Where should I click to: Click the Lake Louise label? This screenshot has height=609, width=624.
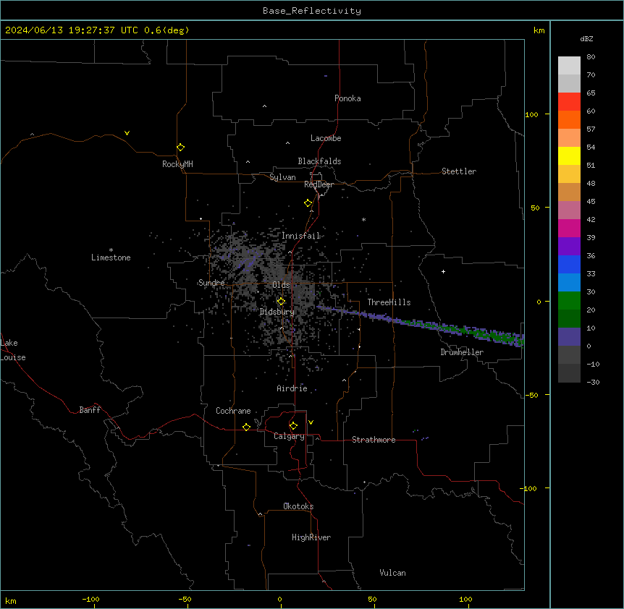point(13,350)
